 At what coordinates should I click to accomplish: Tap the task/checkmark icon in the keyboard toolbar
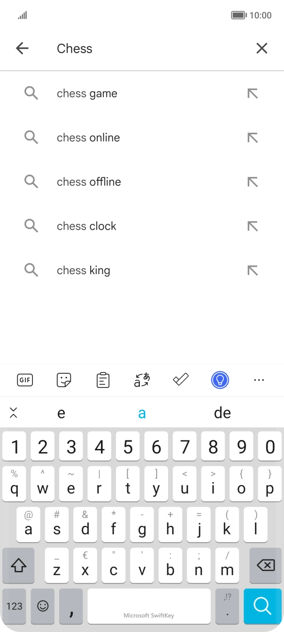point(181,380)
